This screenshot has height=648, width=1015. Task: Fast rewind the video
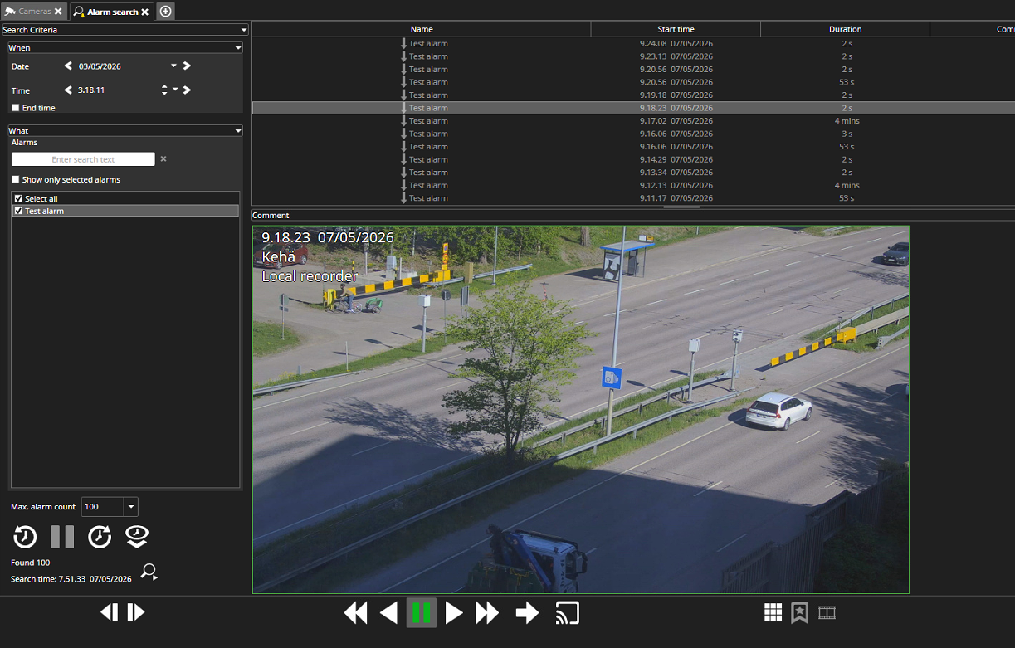click(x=356, y=613)
